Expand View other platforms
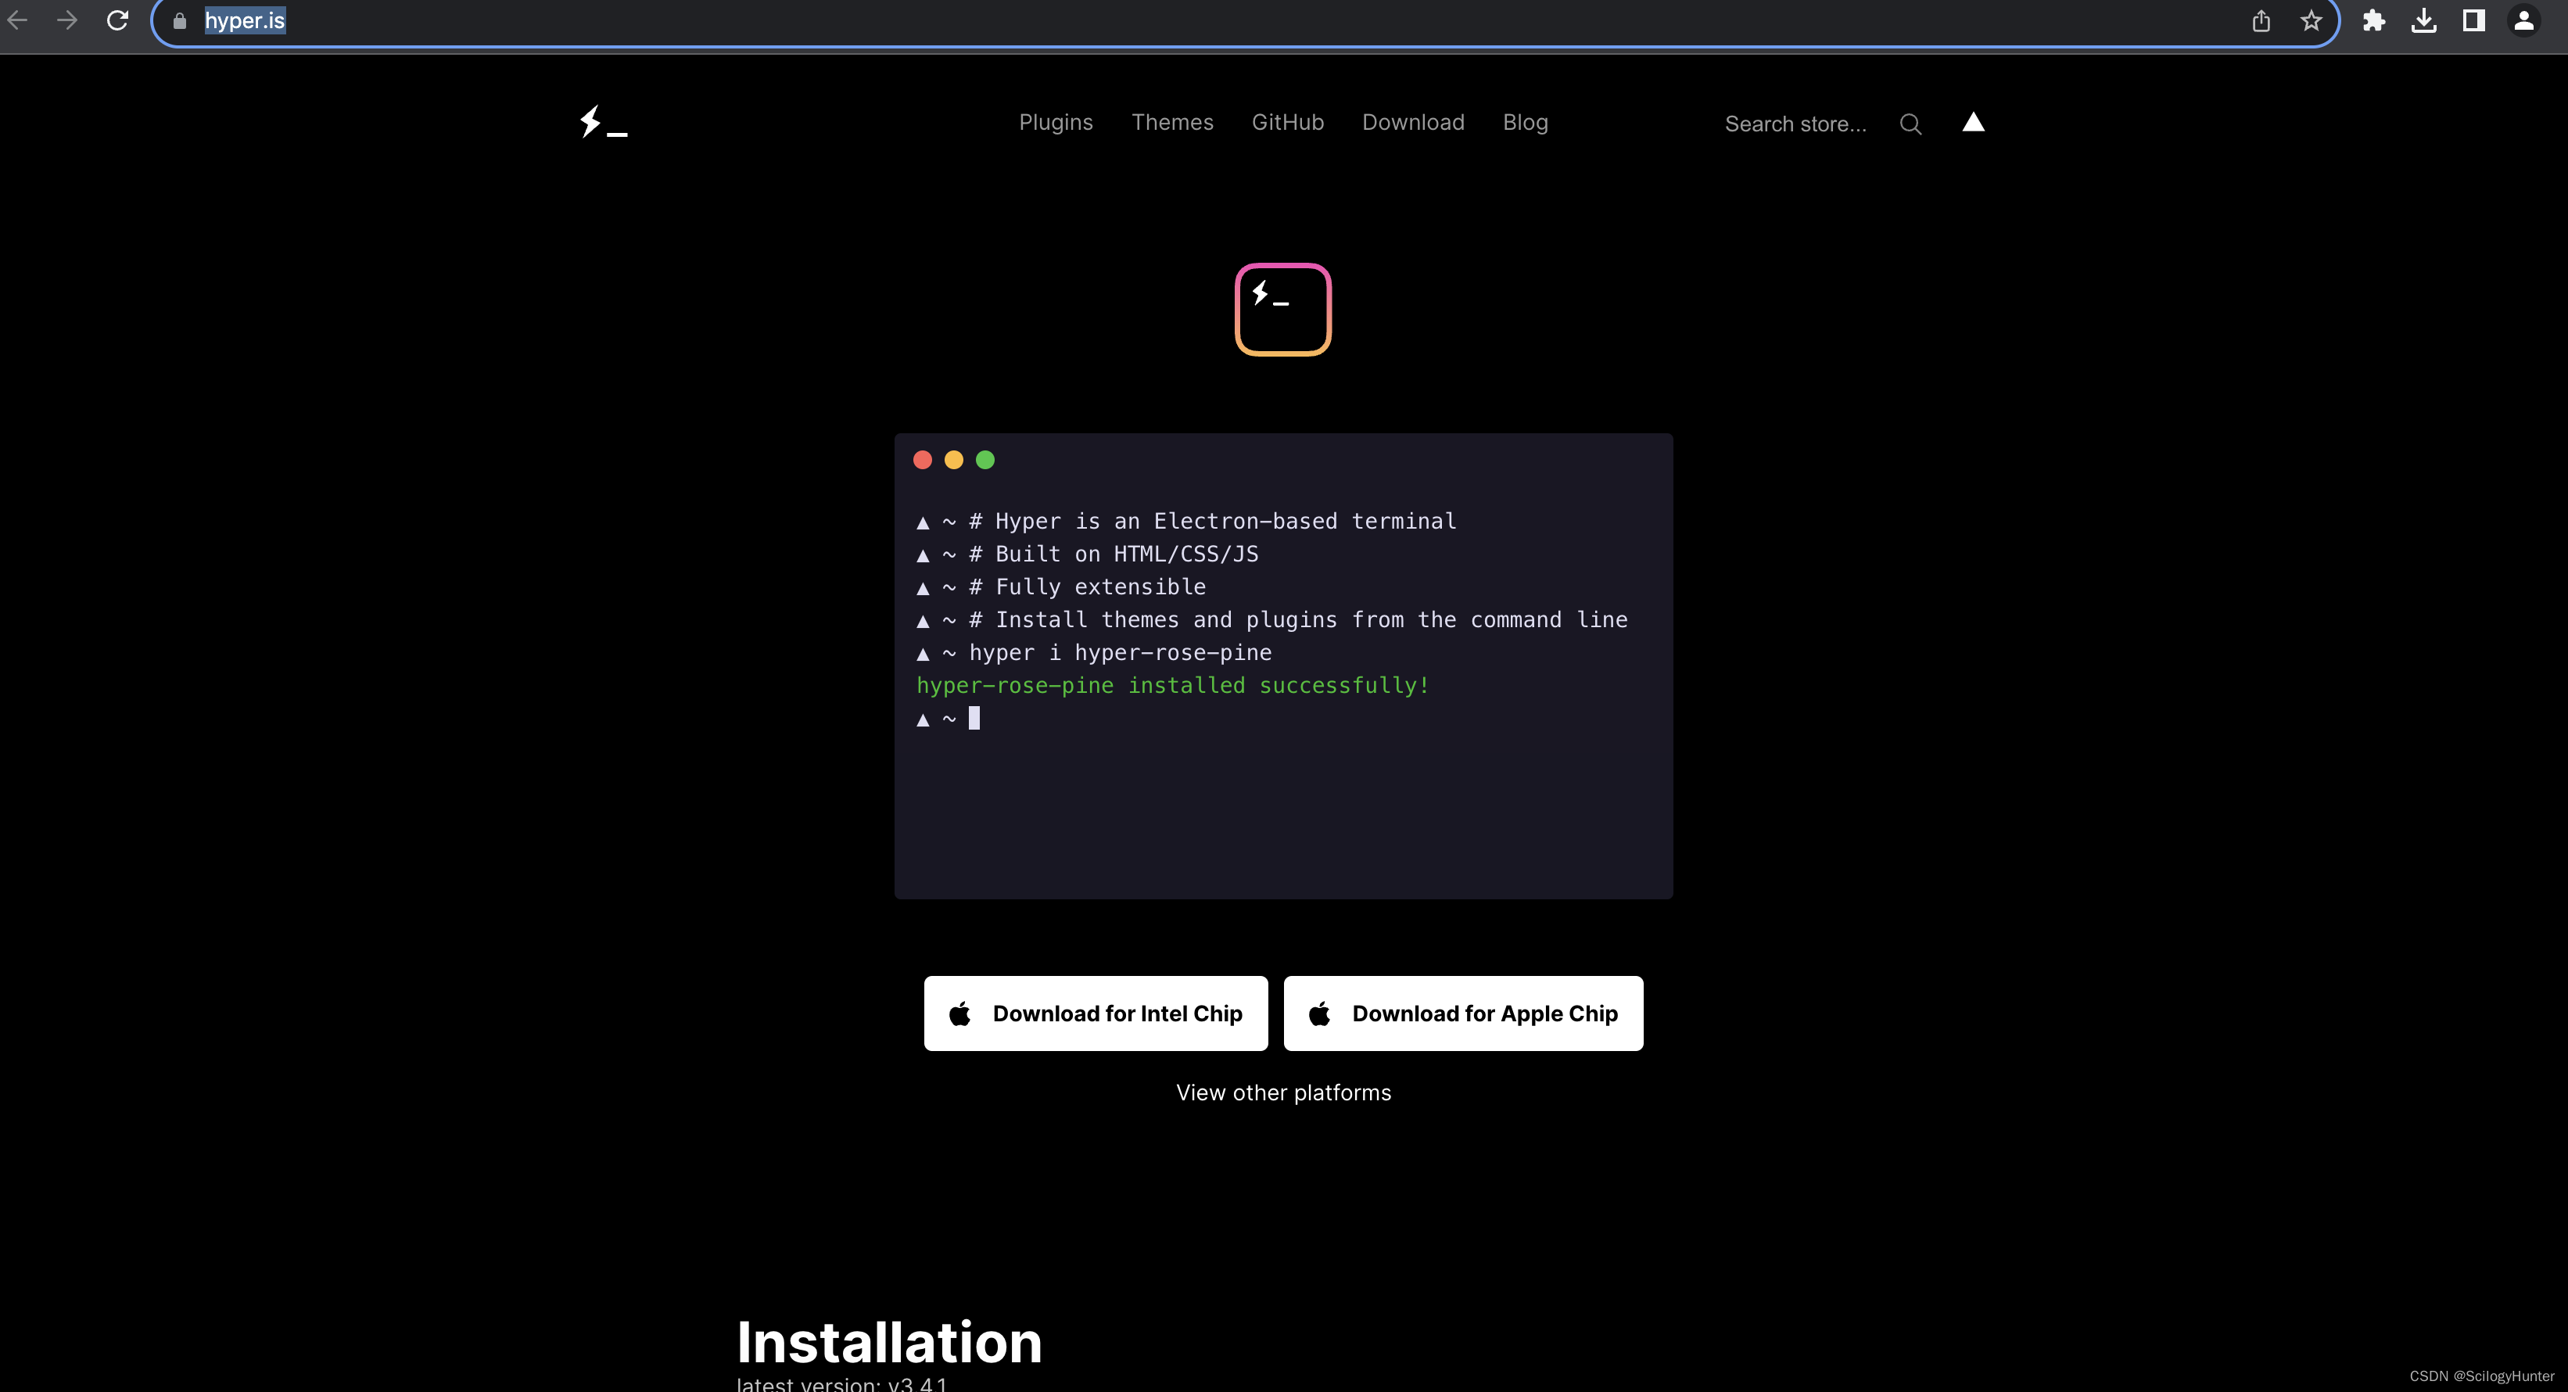Viewport: 2568px width, 1392px height. point(1283,1092)
